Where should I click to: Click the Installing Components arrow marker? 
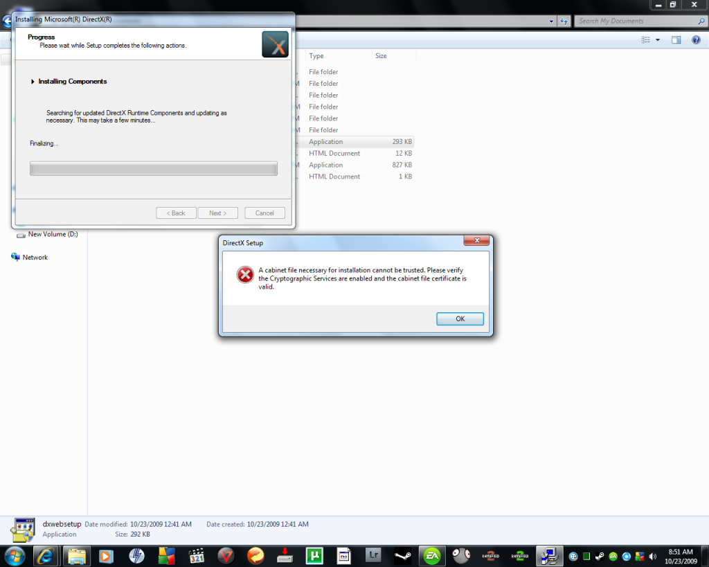click(33, 82)
